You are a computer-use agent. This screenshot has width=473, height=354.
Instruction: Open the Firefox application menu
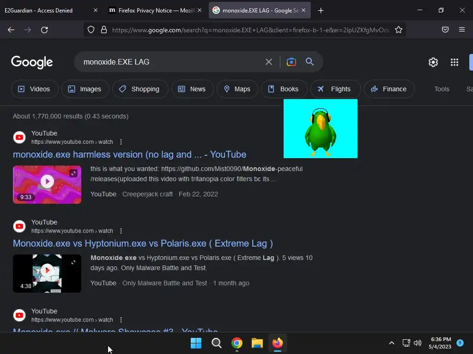point(461,29)
